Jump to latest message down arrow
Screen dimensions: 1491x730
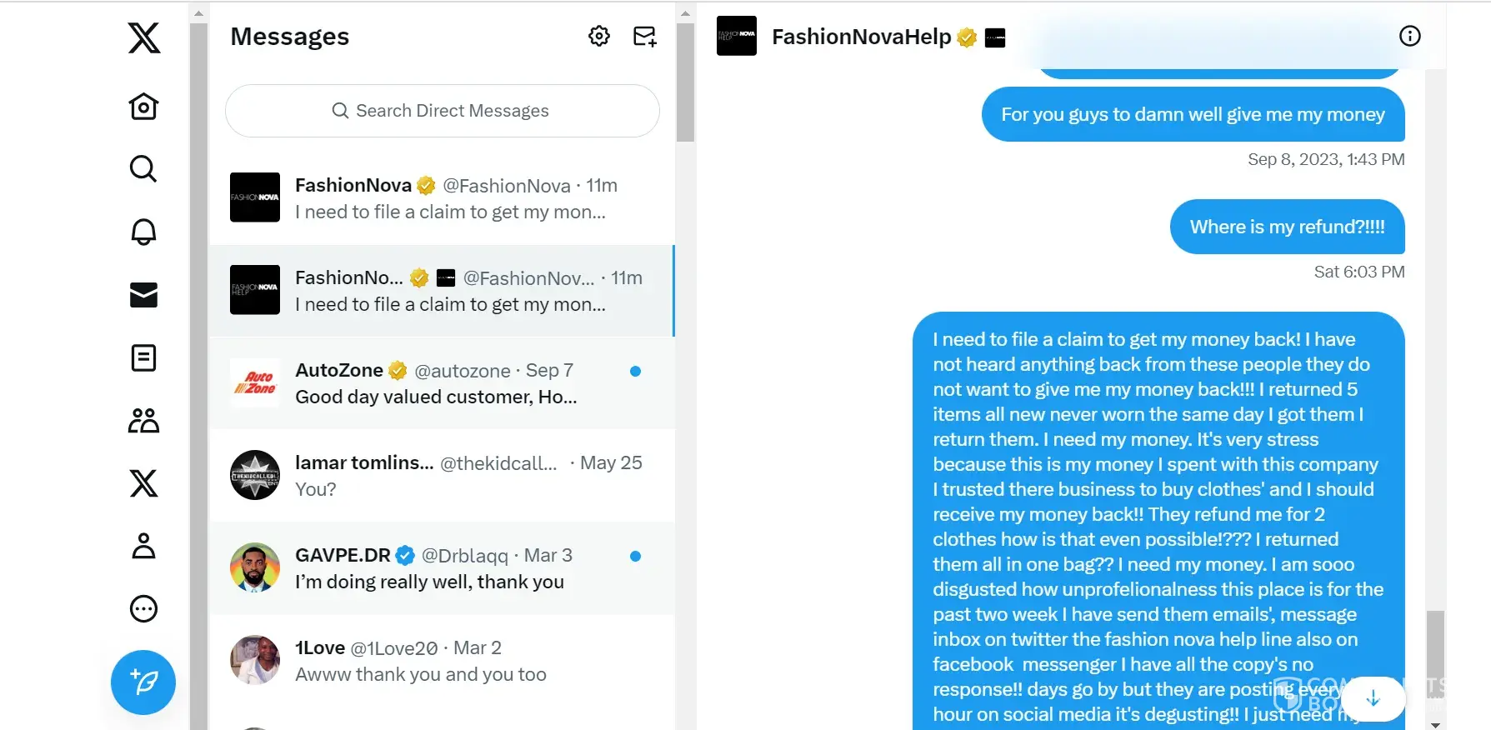coord(1373,698)
